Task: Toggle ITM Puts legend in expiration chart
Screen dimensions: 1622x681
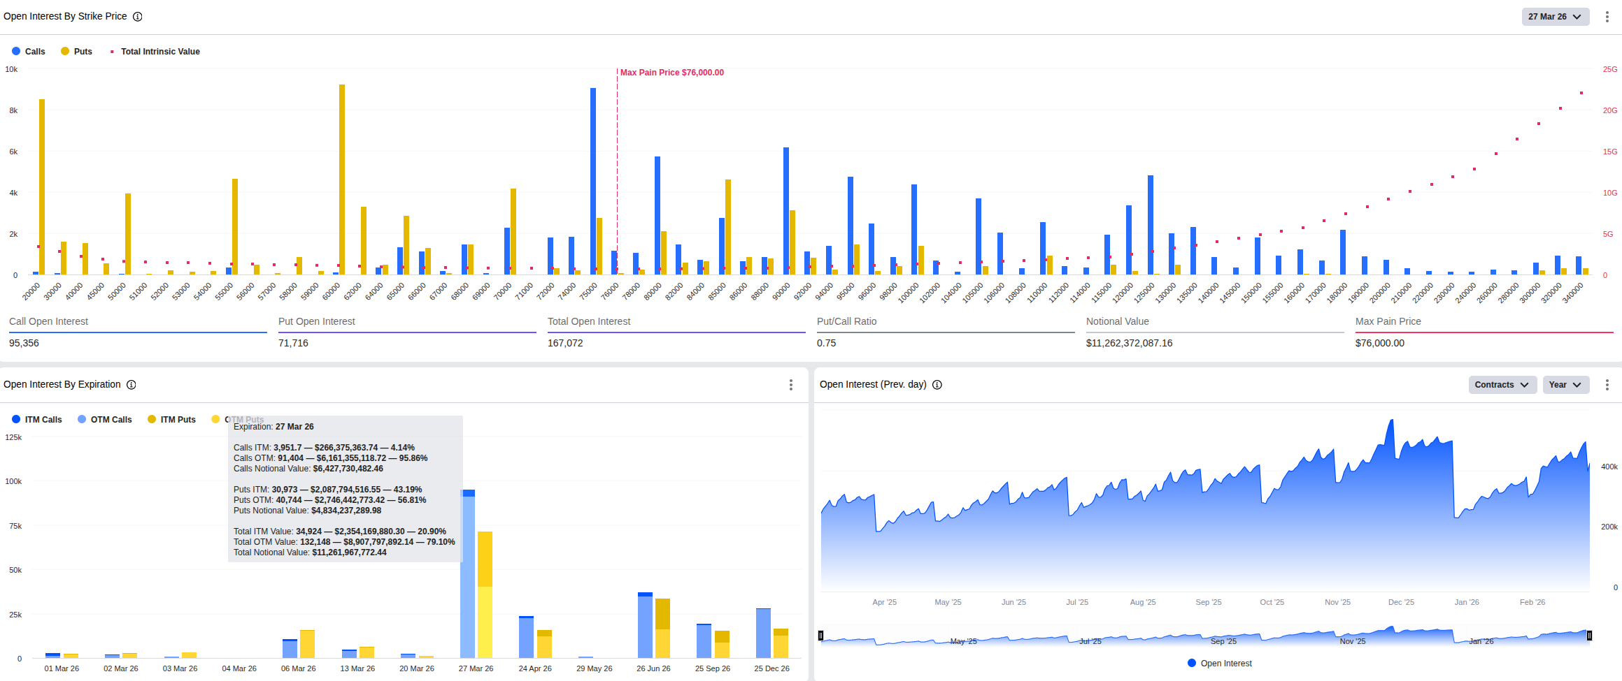Action: [171, 420]
